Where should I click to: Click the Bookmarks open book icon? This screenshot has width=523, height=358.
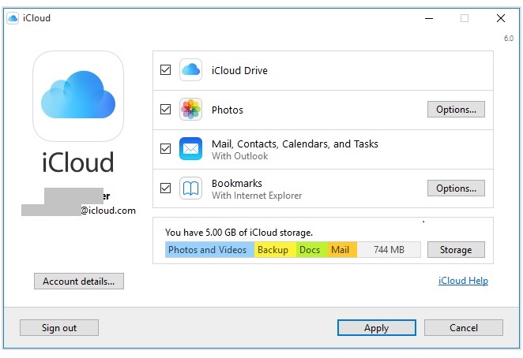point(190,188)
